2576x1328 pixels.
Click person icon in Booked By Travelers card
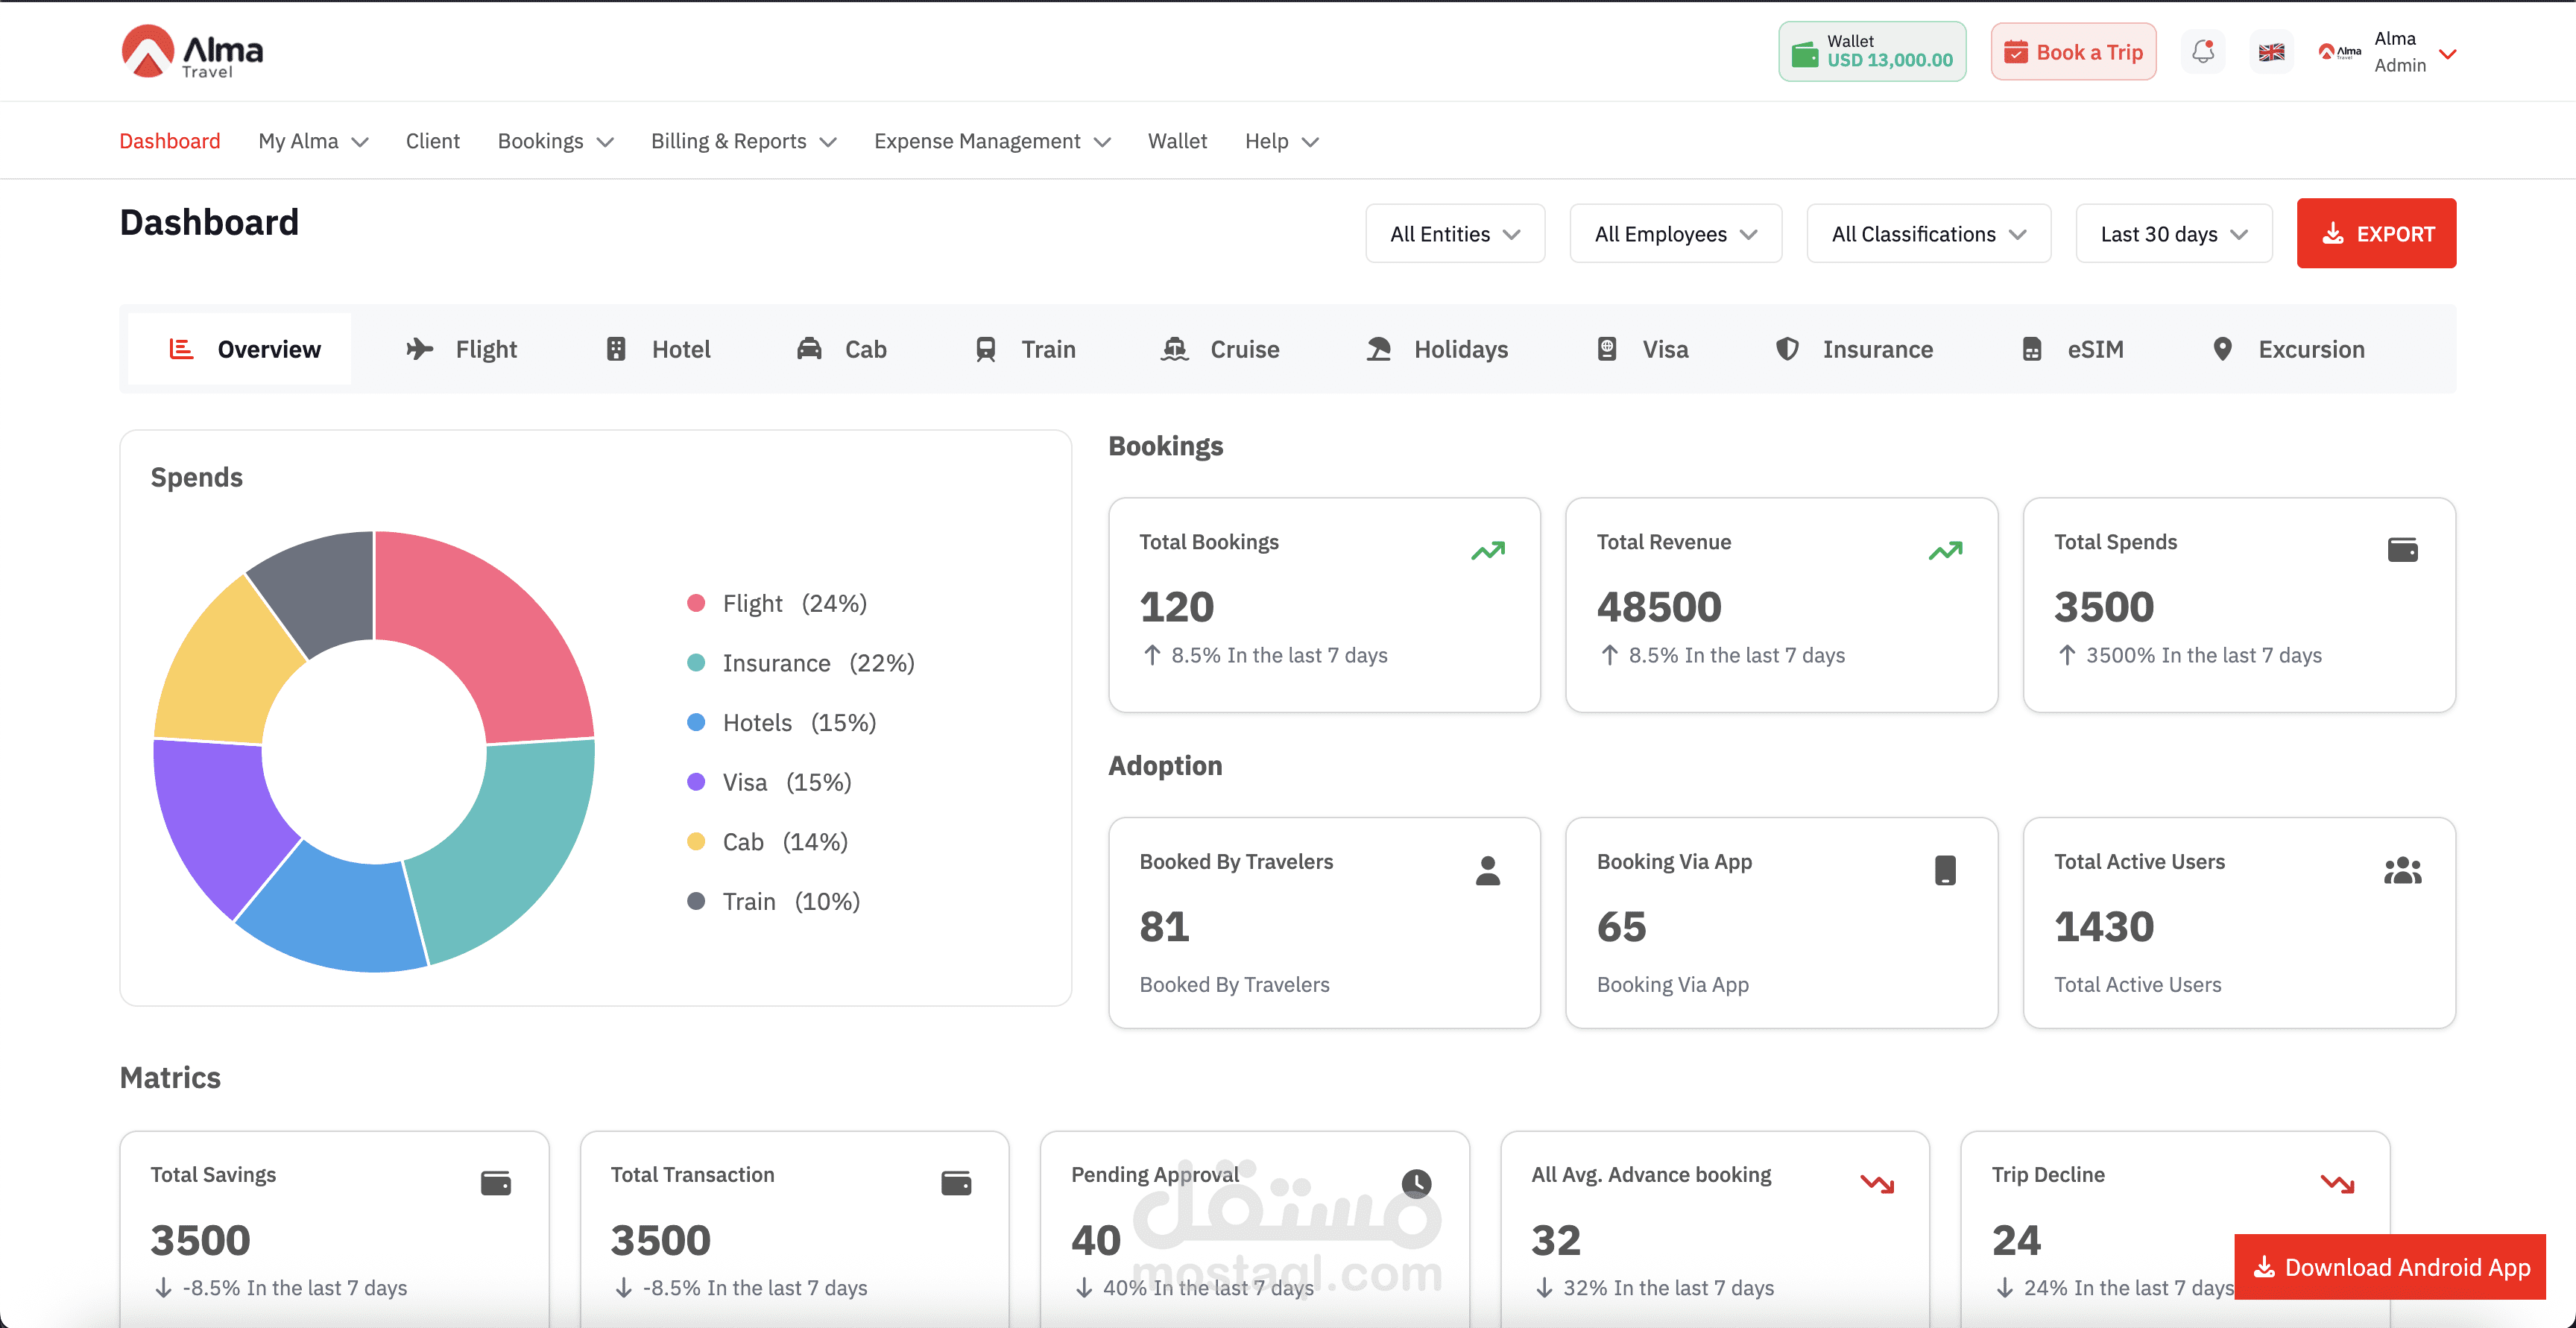click(x=1488, y=870)
